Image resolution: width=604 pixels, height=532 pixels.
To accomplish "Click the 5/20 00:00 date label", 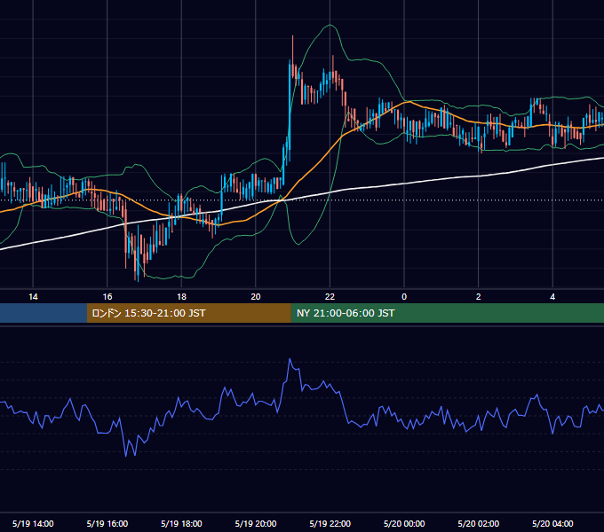I will (x=404, y=523).
